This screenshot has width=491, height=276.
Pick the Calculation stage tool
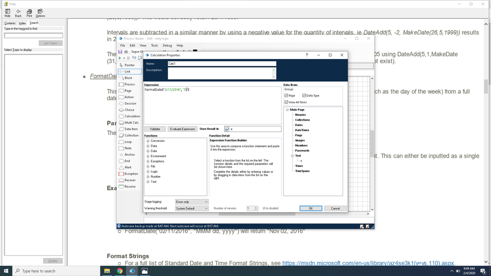point(132,116)
